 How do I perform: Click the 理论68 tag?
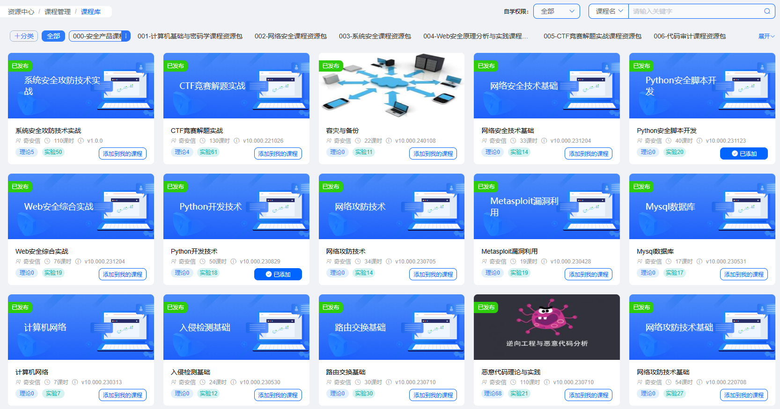(x=493, y=394)
